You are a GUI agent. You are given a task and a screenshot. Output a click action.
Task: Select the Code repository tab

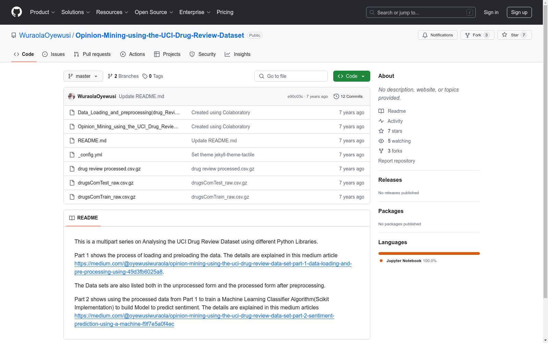(24, 54)
